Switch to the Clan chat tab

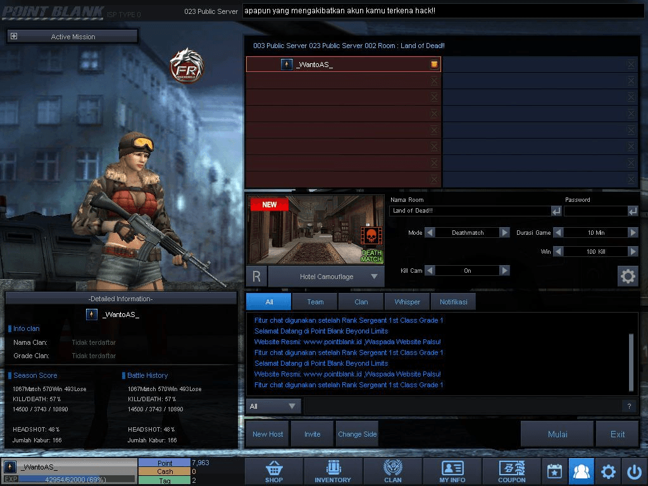(361, 302)
